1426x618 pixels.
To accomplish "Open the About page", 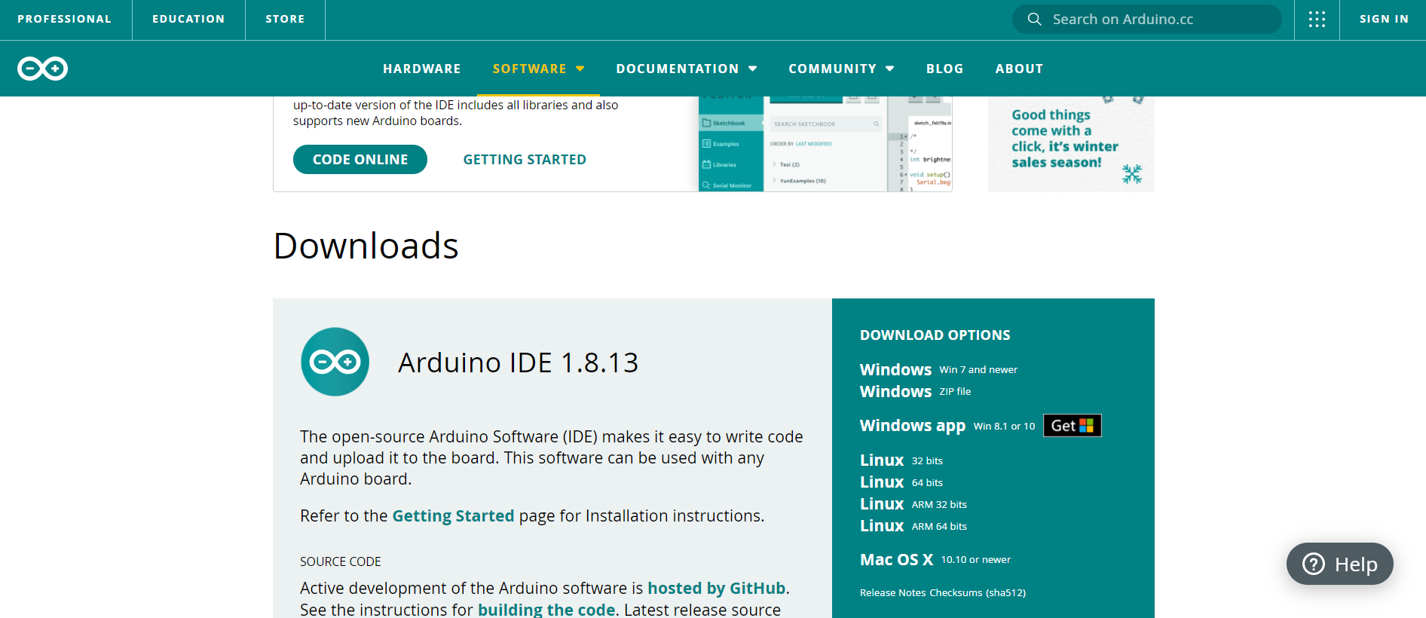I will click(x=1019, y=69).
